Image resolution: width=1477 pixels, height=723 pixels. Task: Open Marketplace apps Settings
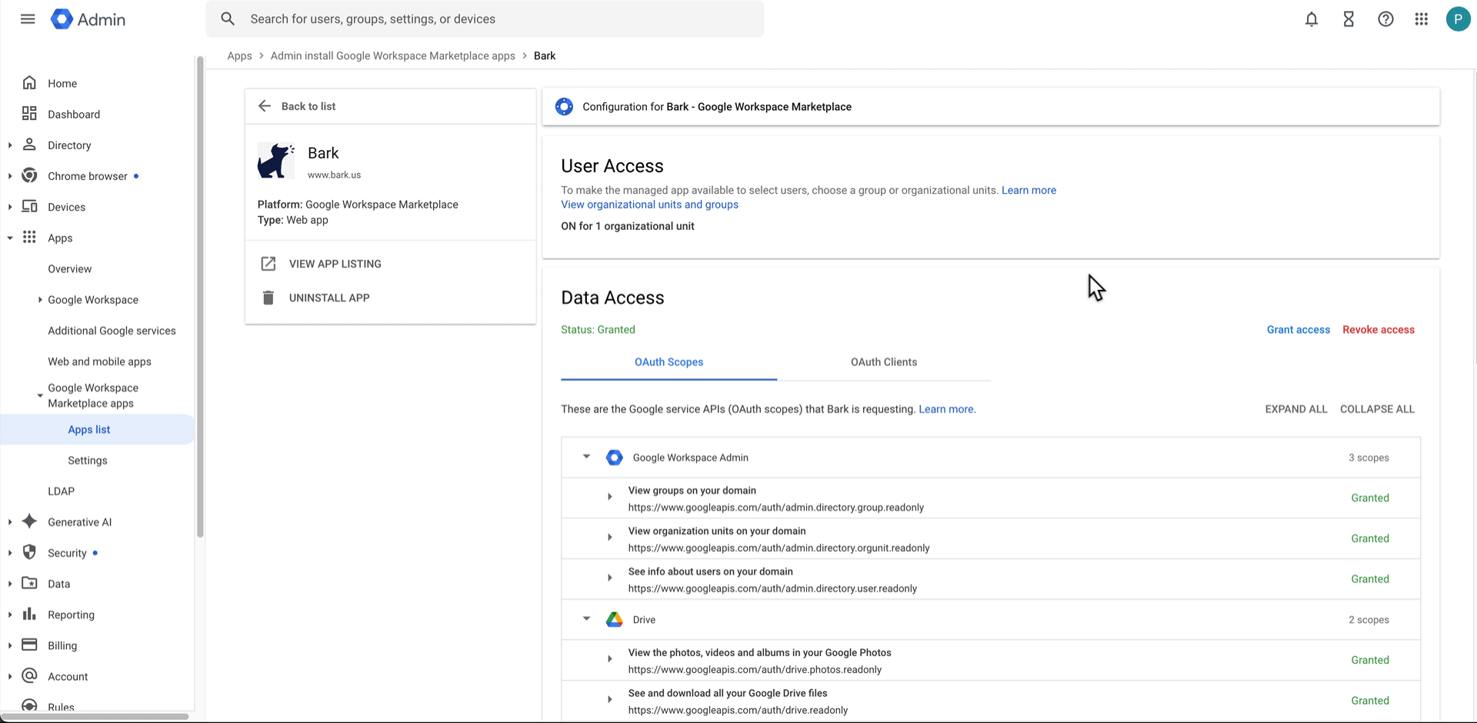tap(88, 460)
